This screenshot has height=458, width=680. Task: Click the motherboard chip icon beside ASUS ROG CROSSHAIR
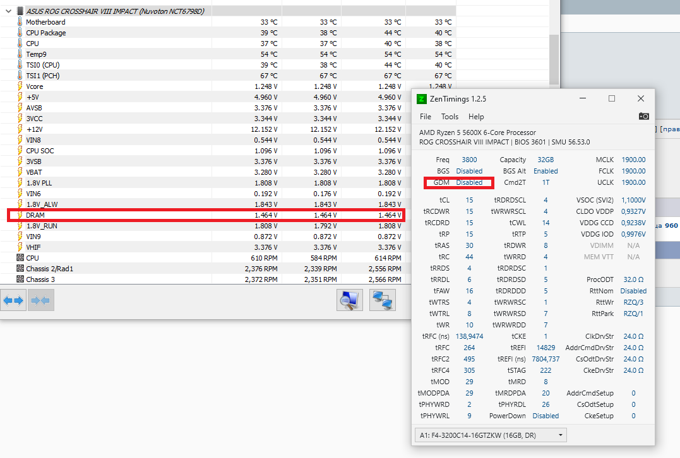click(x=20, y=11)
